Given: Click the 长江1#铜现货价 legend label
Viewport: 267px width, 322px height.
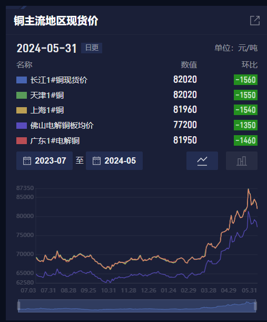Looking at the screenshot, I should pyautogui.click(x=59, y=80).
